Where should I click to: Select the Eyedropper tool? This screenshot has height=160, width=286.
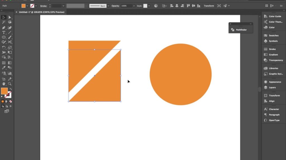[4, 68]
